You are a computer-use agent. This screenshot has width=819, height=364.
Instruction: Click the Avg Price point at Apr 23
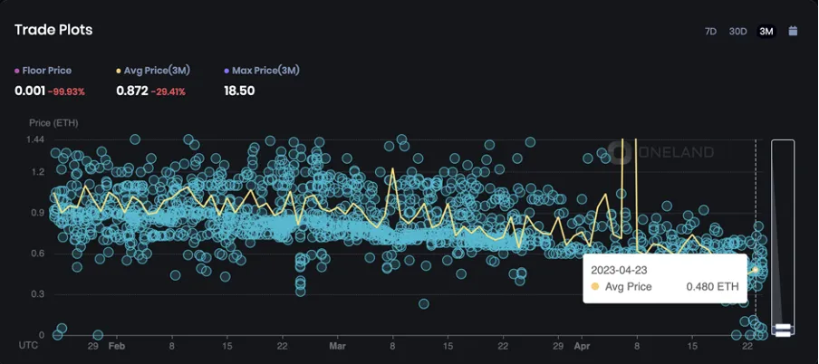[x=755, y=269]
